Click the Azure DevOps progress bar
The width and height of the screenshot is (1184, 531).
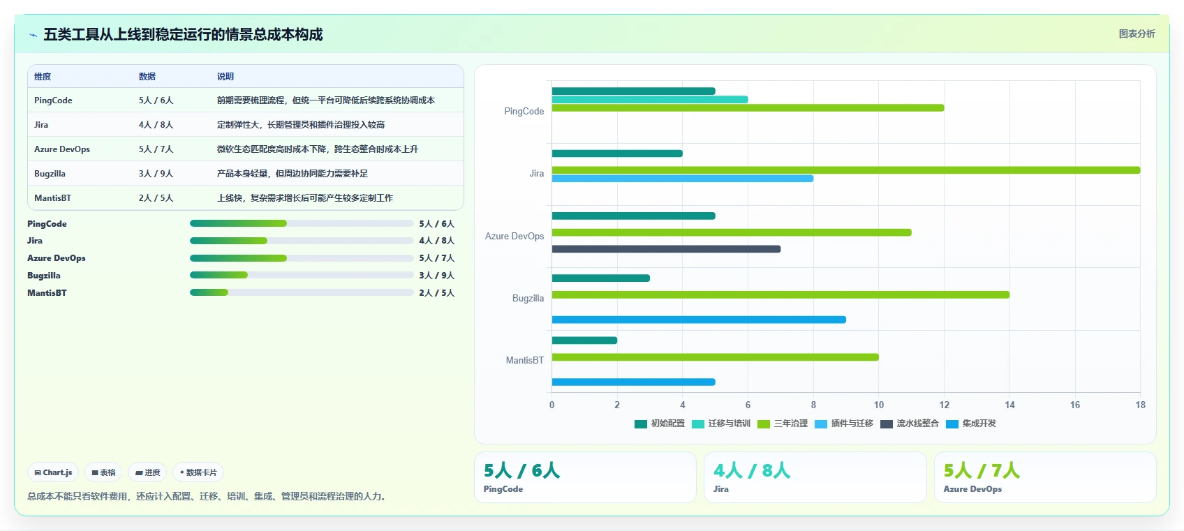tap(302, 258)
